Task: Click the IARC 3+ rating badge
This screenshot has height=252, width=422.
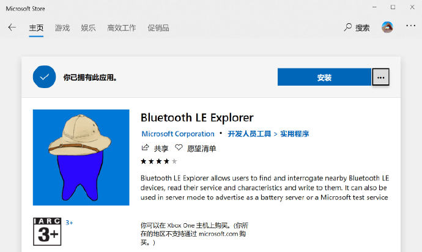Action: point(47,232)
